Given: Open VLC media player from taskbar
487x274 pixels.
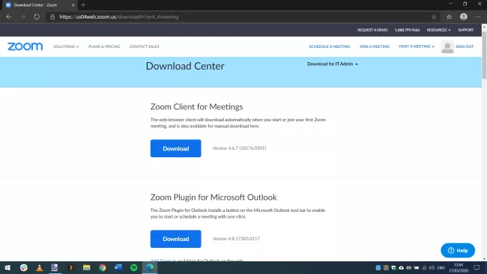Looking at the screenshot, I should (x=40, y=267).
